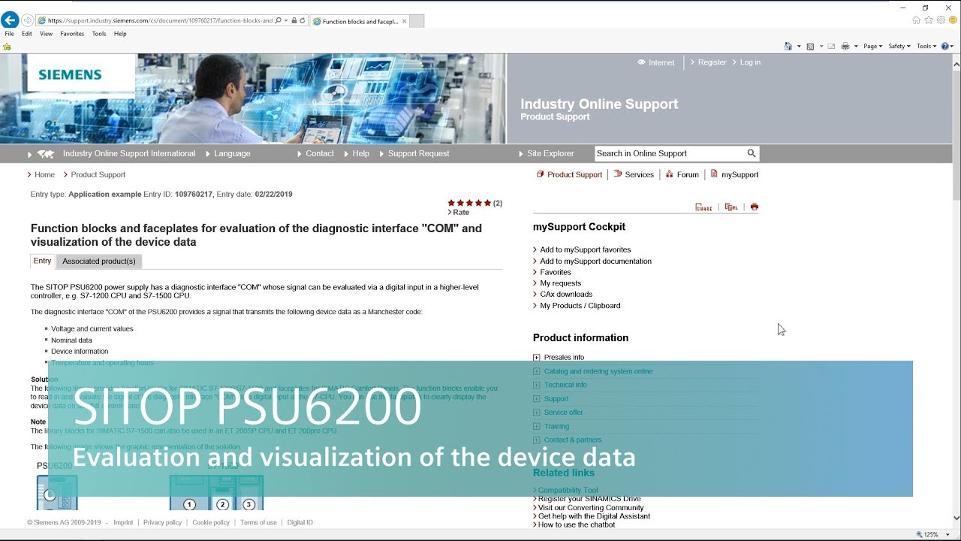
Task: Open the Favorites star icon at top right
Action: coord(929,20)
